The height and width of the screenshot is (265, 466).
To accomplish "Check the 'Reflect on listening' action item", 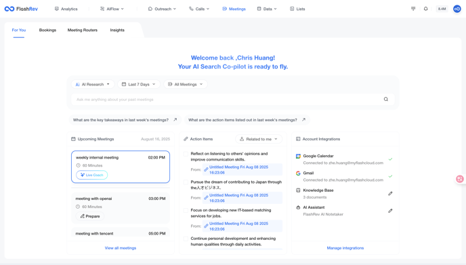I will tap(186, 154).
